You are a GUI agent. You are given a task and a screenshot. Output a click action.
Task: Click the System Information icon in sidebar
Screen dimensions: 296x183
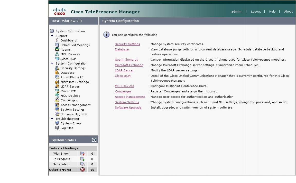(52, 31)
